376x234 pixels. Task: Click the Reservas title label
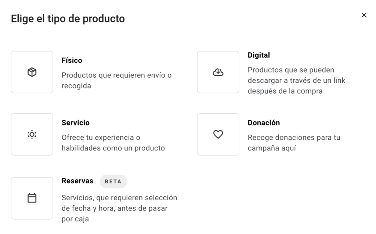(77, 180)
